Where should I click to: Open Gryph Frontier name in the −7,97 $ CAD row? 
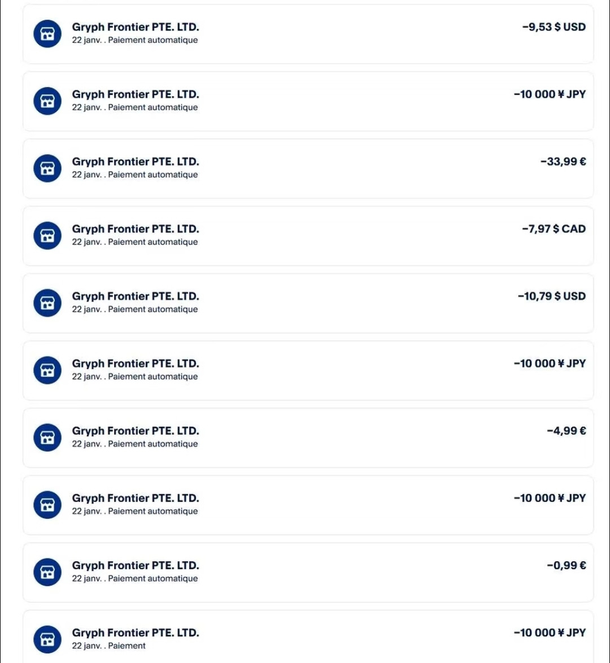(136, 229)
